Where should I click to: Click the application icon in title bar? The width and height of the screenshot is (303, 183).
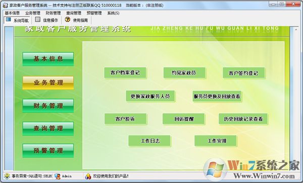[5, 6]
